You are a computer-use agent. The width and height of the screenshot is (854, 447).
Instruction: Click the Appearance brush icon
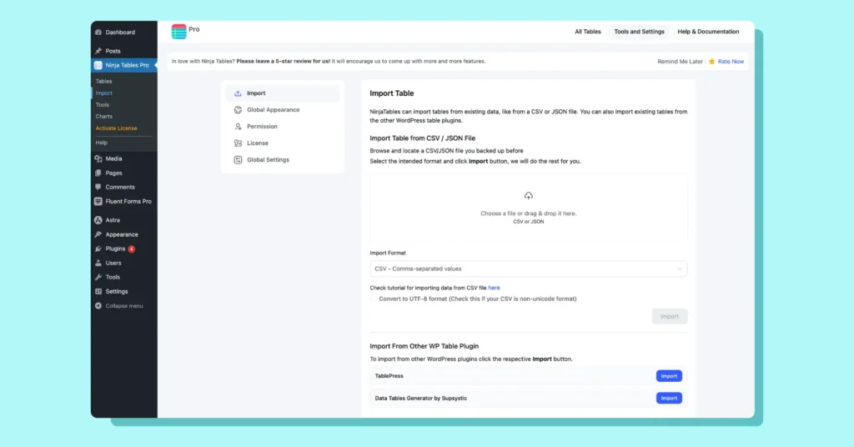click(98, 234)
